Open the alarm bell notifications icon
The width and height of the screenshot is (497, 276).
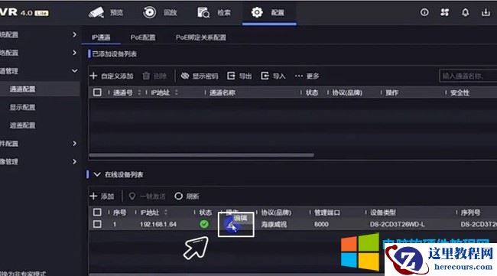coord(465,12)
